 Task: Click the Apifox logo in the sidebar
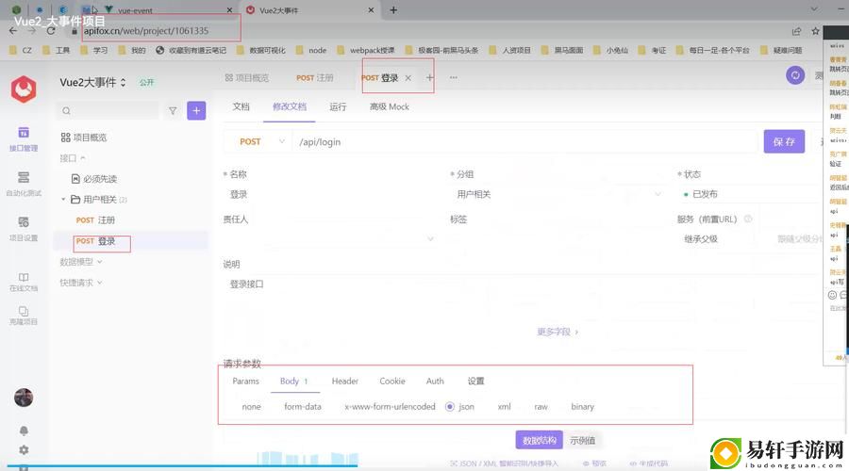[24, 89]
